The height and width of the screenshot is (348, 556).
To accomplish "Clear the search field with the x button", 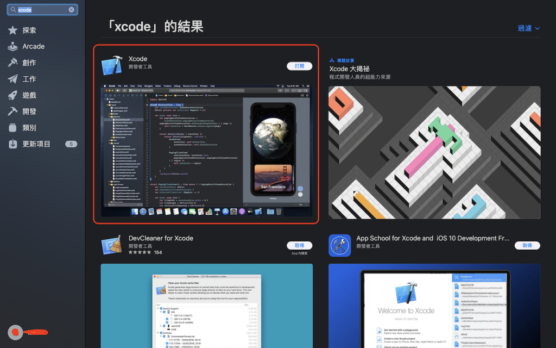I will (x=71, y=10).
